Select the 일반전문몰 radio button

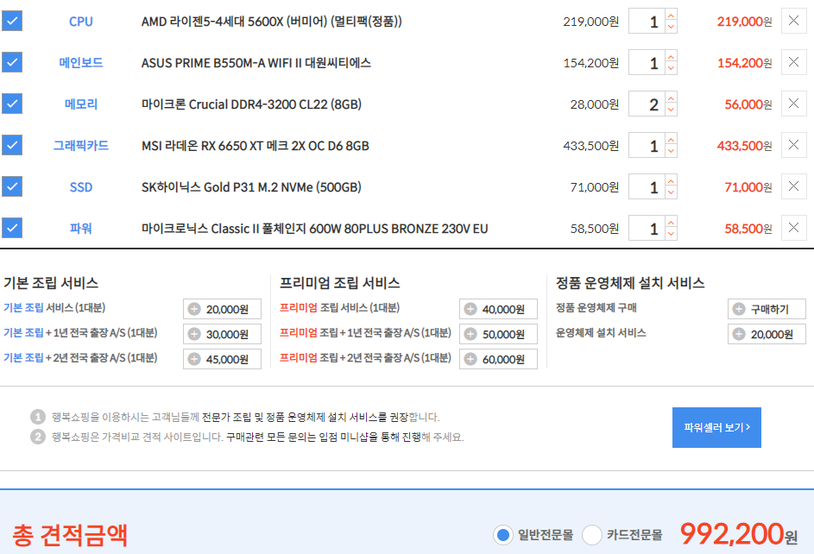503,534
